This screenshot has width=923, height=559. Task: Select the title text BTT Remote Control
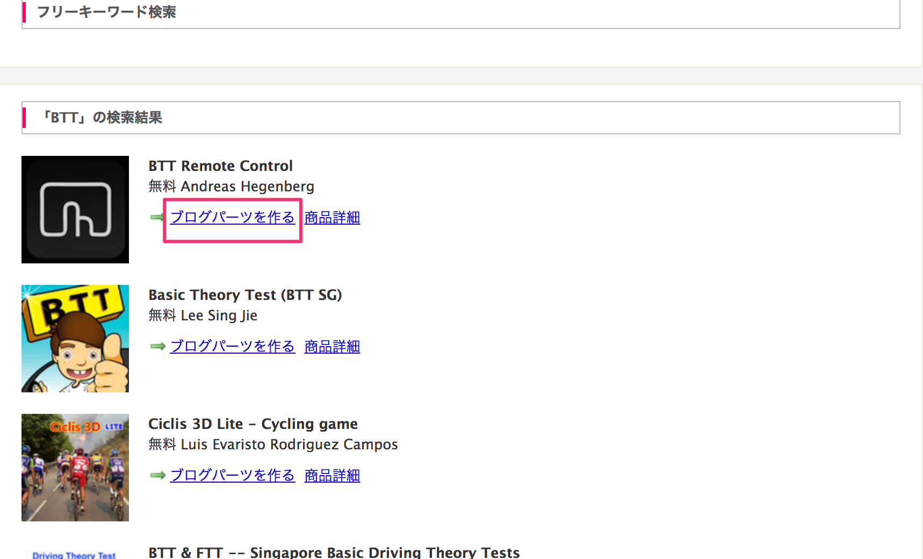[x=221, y=166]
